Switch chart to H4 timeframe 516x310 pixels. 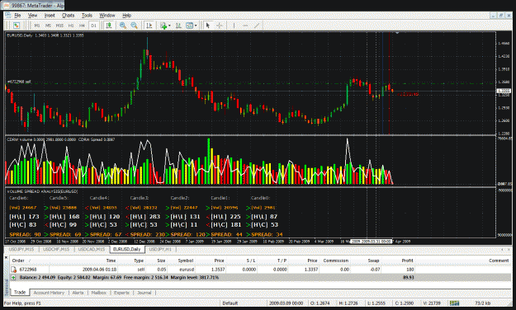coord(82,26)
